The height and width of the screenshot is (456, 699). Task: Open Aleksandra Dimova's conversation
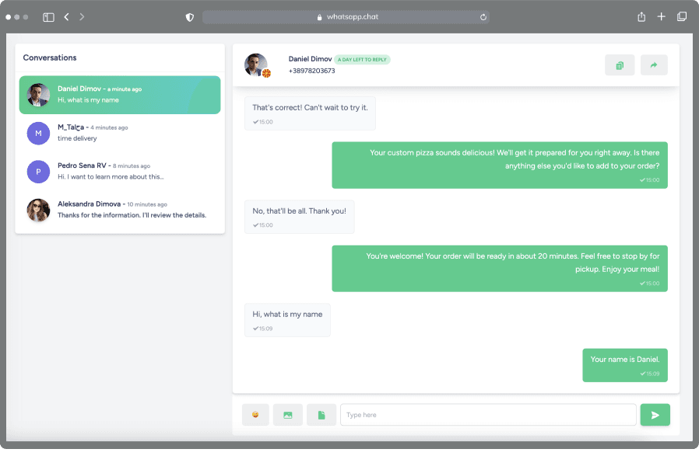coord(119,209)
